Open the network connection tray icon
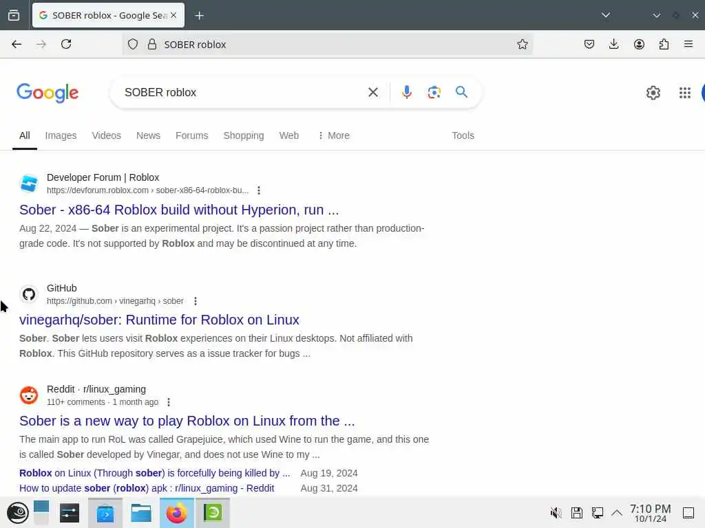Viewport: 705px width, 528px height. pos(598,513)
